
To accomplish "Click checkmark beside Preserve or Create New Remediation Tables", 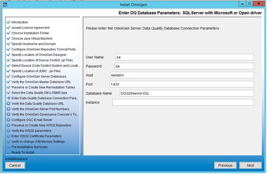I will [x=9, y=87].
